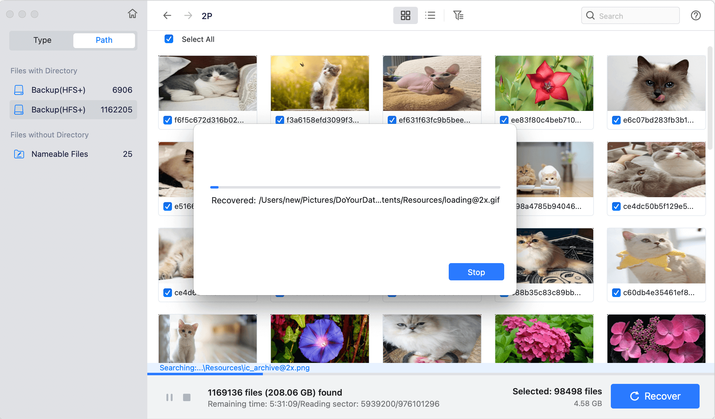Uncheck the f6f5c672d316b02 image checkbox
The image size is (715, 419).
click(168, 120)
